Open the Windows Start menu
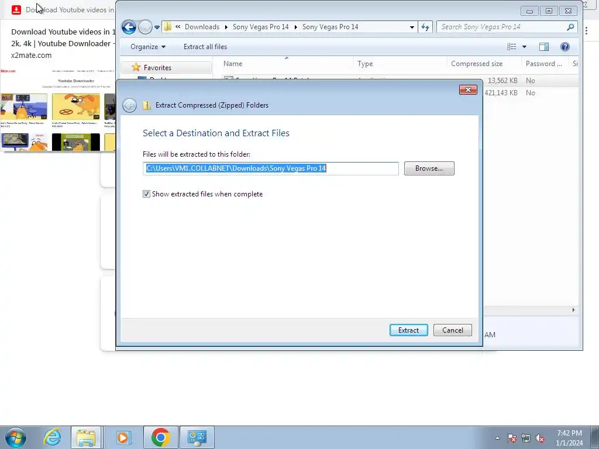599x449 pixels. [x=15, y=437]
